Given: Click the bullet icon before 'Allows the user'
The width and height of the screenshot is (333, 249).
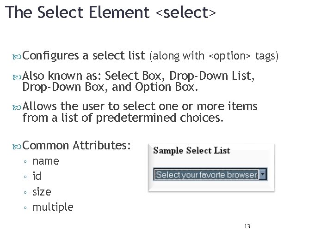Looking at the screenshot, I should (x=18, y=107).
